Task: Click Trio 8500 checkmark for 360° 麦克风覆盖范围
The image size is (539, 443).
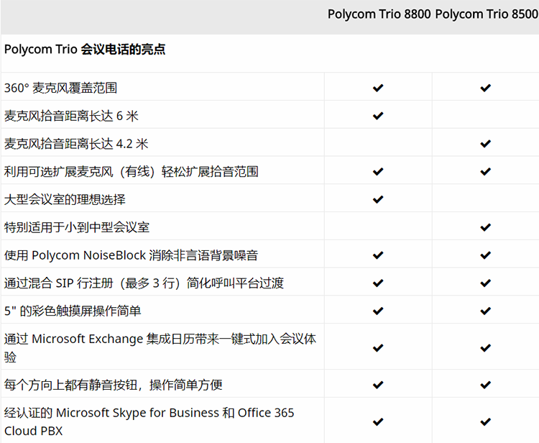Action: click(485, 88)
